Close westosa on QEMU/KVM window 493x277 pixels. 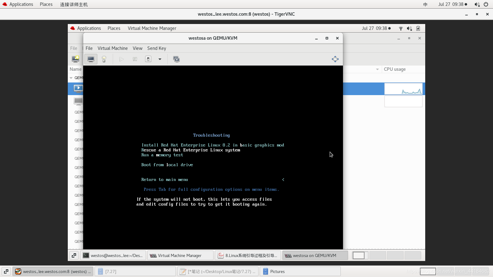tap(337, 38)
